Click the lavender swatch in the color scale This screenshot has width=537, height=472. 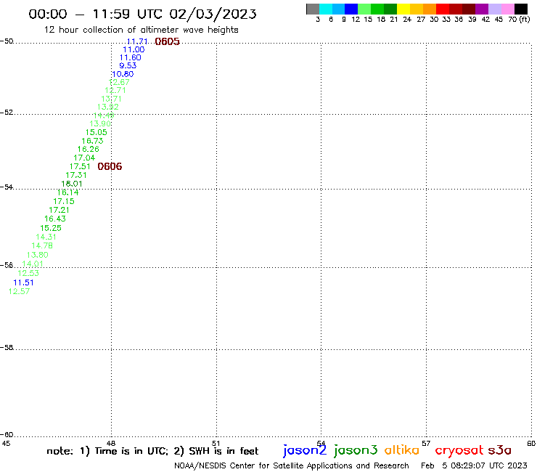point(494,9)
